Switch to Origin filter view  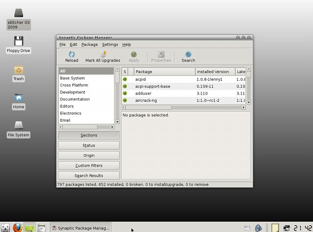click(89, 155)
